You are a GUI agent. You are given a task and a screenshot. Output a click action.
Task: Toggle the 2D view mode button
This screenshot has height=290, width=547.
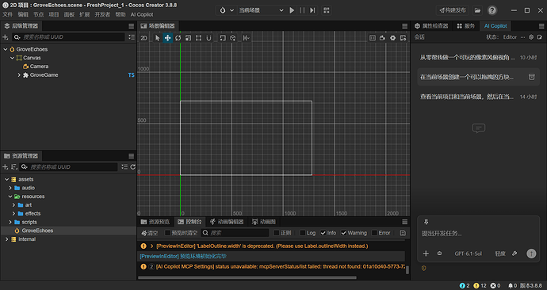143,38
